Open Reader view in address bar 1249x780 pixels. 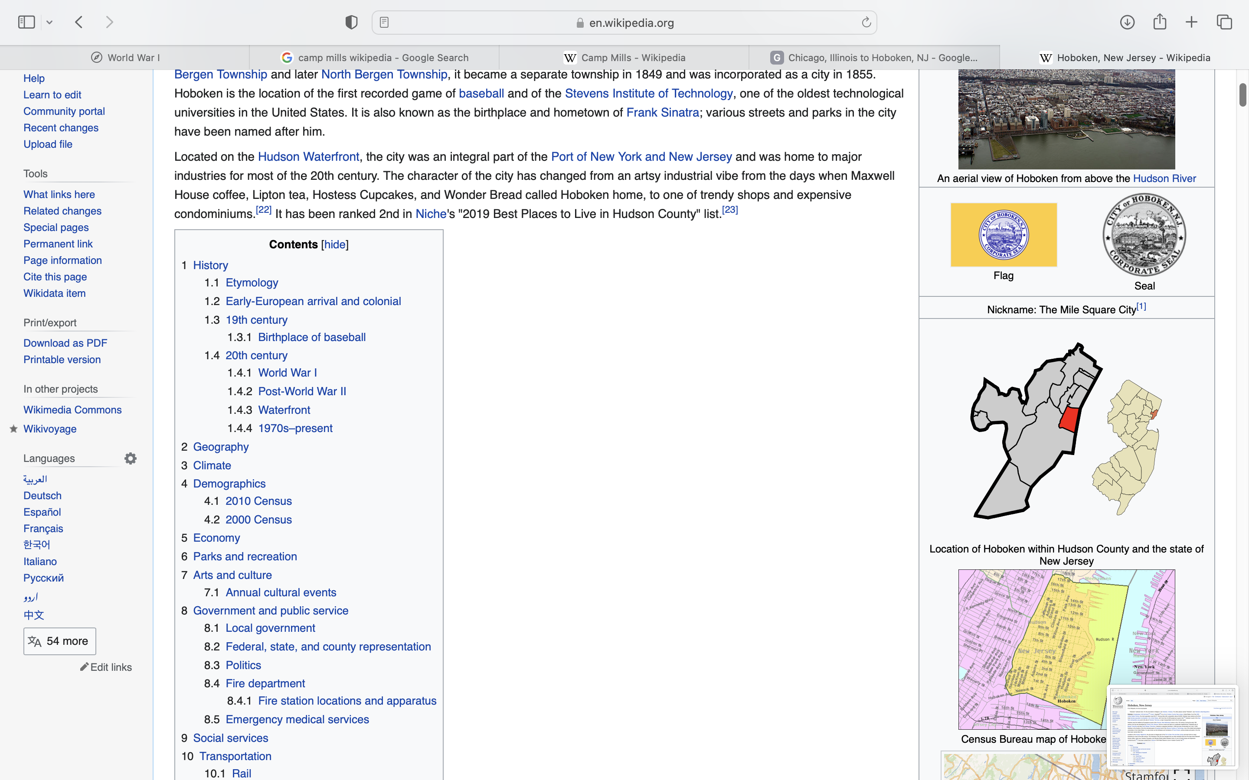click(x=384, y=22)
